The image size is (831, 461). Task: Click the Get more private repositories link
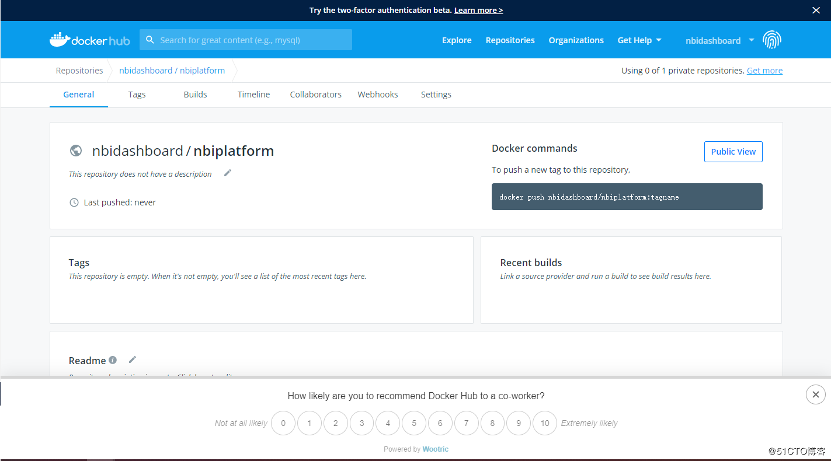click(764, 70)
